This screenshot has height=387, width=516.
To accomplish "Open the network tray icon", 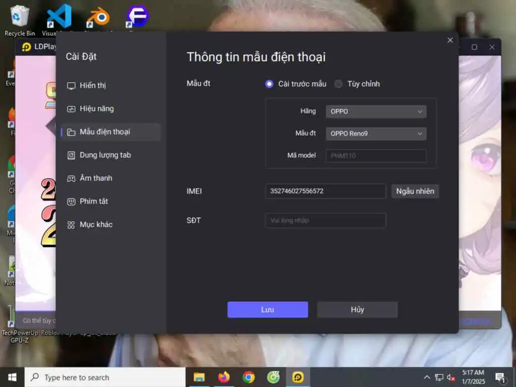I will pyautogui.click(x=439, y=377).
